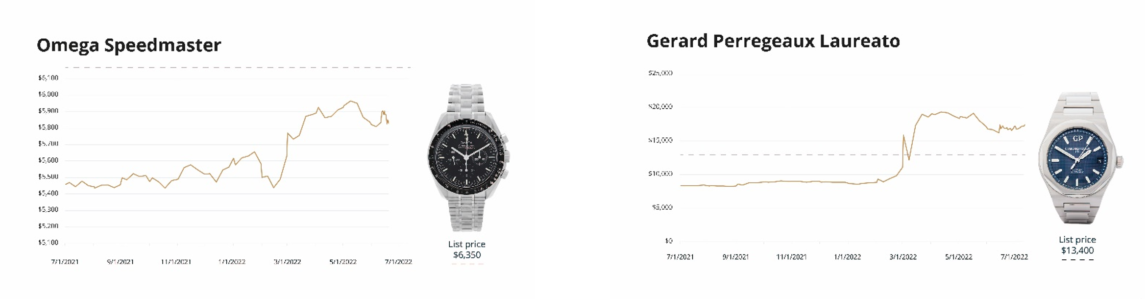Select the Gerard Perregeaux Laureato heading

click(x=773, y=41)
